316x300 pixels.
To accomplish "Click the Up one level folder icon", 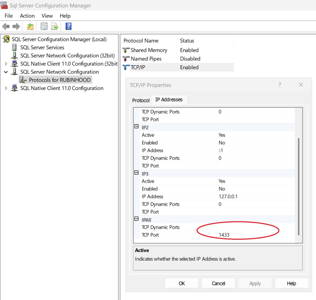I will tap(30, 26).
